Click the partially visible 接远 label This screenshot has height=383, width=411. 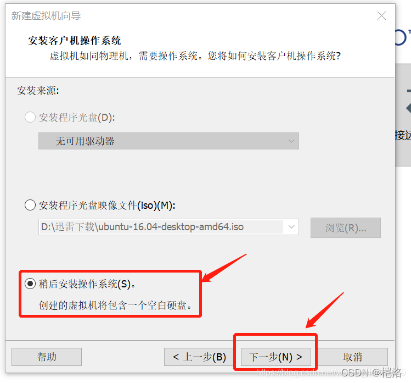pyautogui.click(x=403, y=136)
